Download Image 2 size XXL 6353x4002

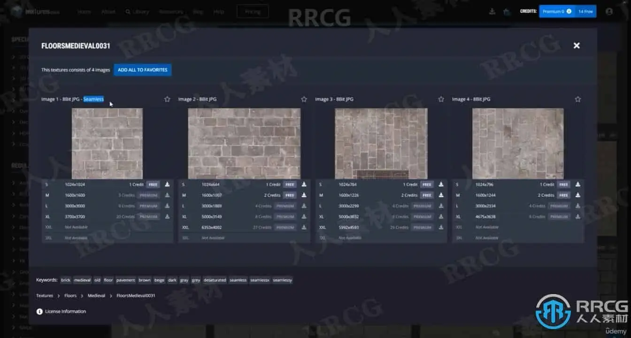tap(304, 228)
